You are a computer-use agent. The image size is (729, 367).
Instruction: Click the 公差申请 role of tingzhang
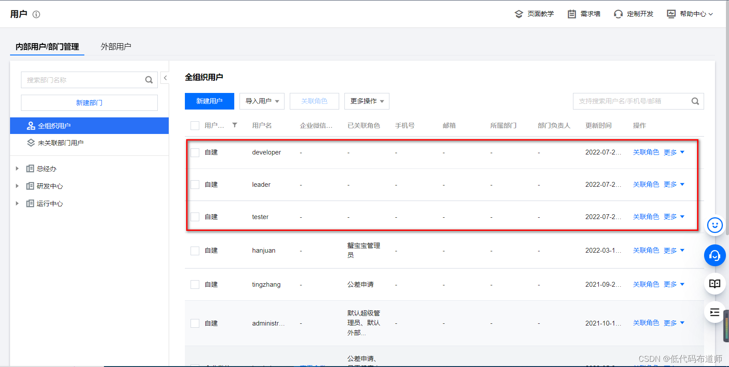pos(361,285)
